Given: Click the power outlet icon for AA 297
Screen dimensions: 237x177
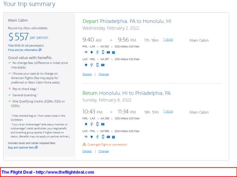Looking at the screenshot, I should click(x=86, y=65).
